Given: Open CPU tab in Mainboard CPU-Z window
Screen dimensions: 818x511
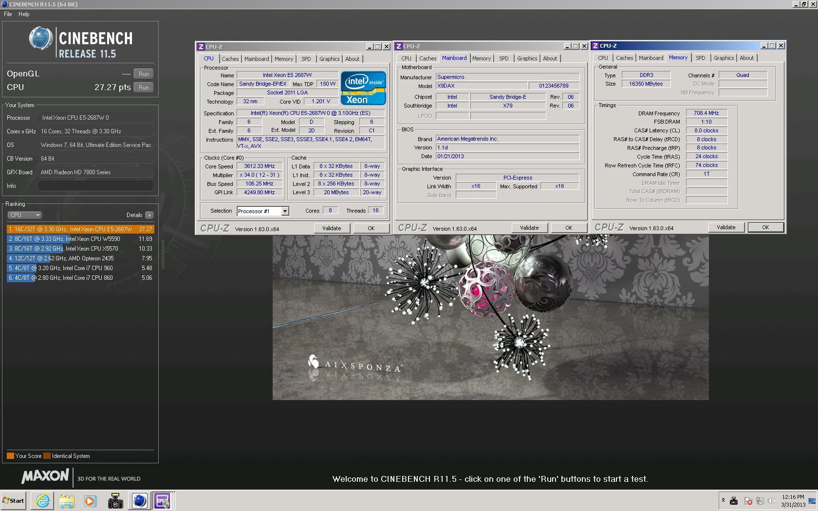Looking at the screenshot, I should (406, 58).
